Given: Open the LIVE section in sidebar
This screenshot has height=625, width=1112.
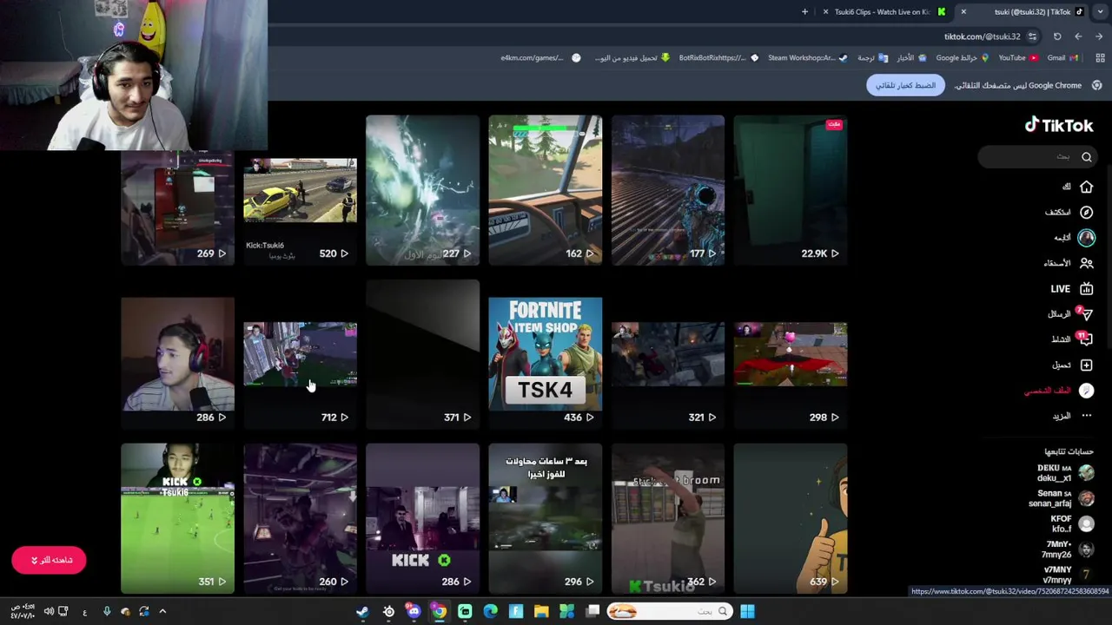Looking at the screenshot, I should coord(1071,288).
